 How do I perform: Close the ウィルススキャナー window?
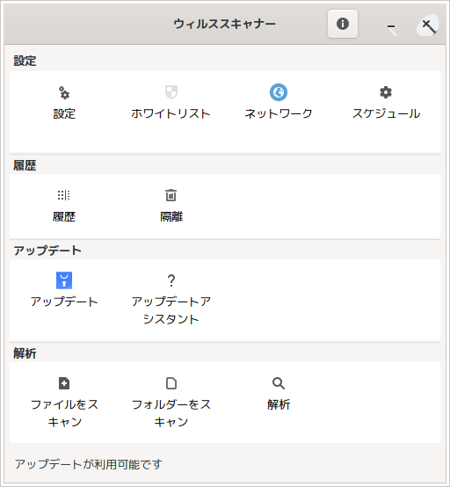[428, 25]
